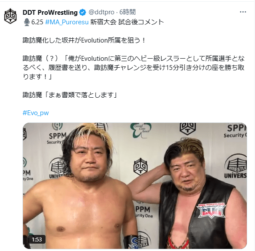255x251 pixels.
Task: Open the #Evo_pw hashtag link
Action: 36,113
